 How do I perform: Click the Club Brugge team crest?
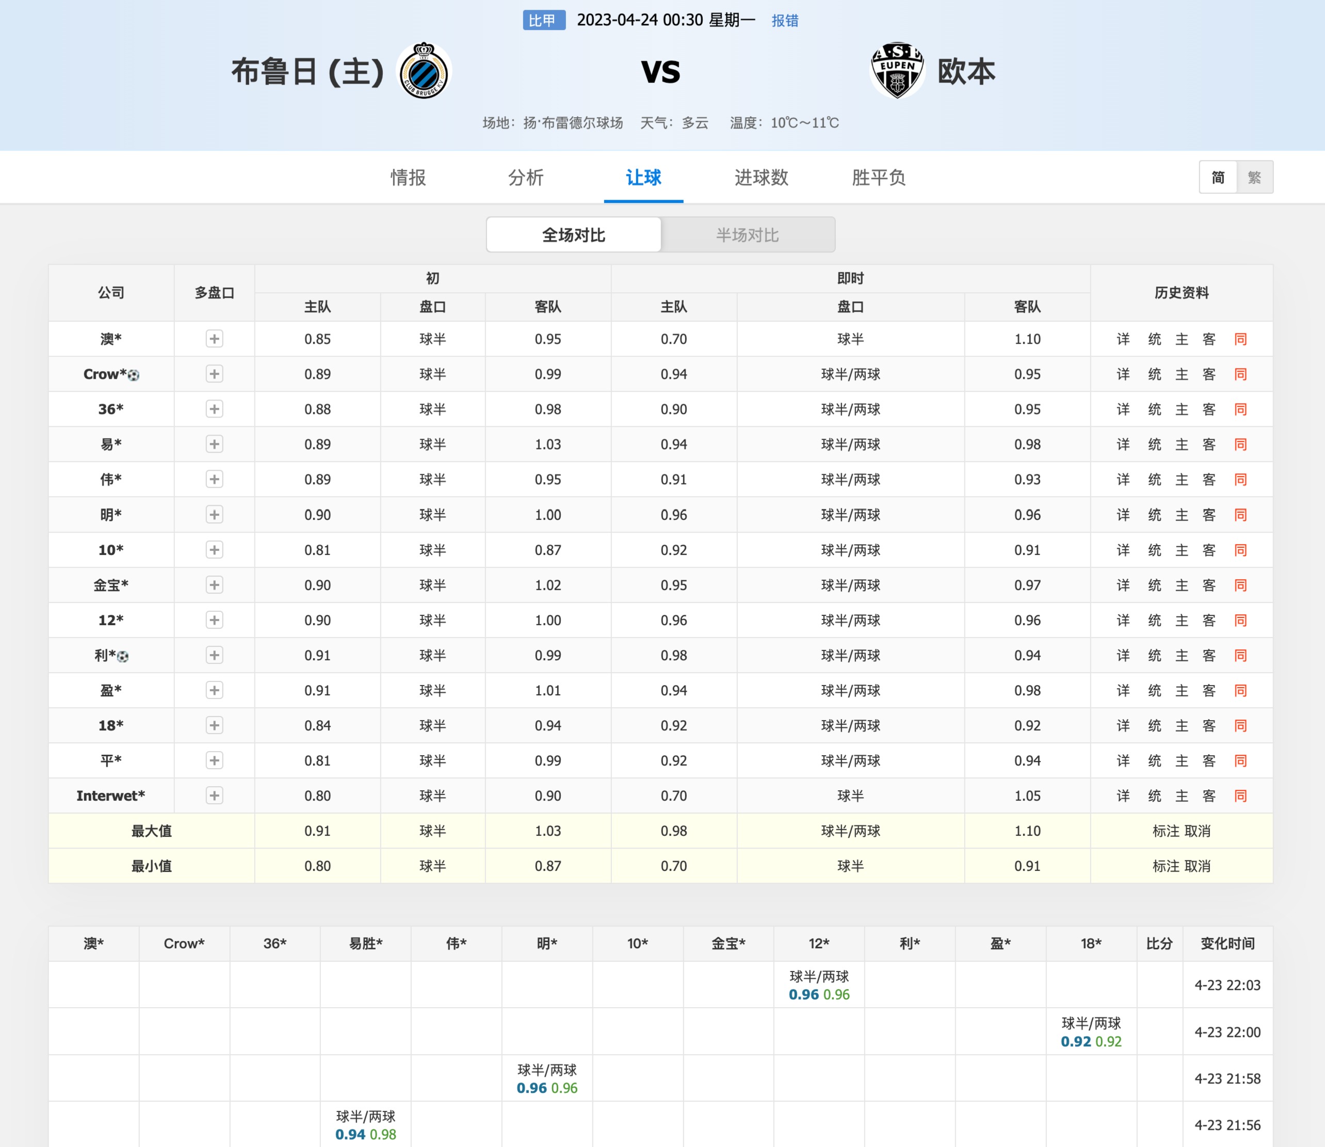(x=424, y=71)
